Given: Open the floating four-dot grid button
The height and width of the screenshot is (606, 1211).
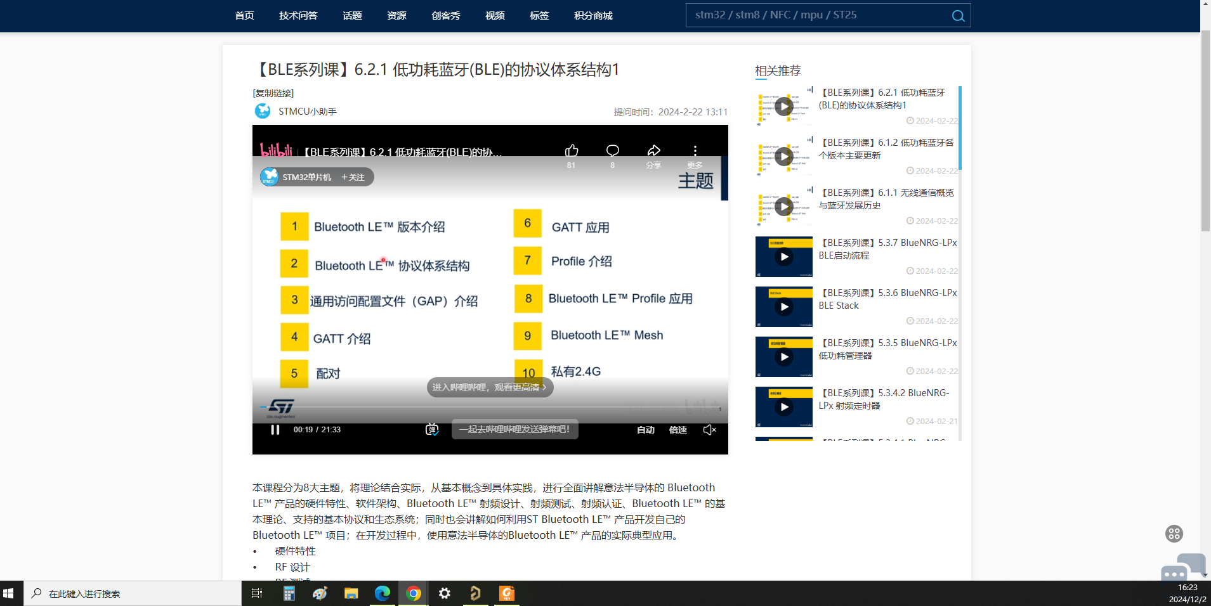Looking at the screenshot, I should coord(1174,534).
